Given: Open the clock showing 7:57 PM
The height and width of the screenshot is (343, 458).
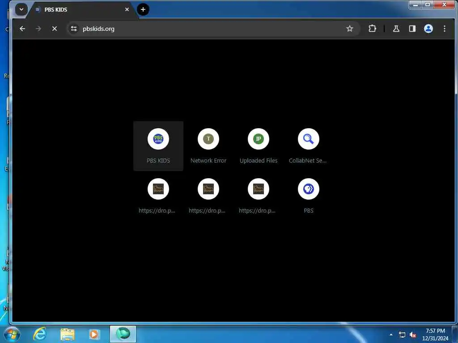Looking at the screenshot, I should pos(435,335).
